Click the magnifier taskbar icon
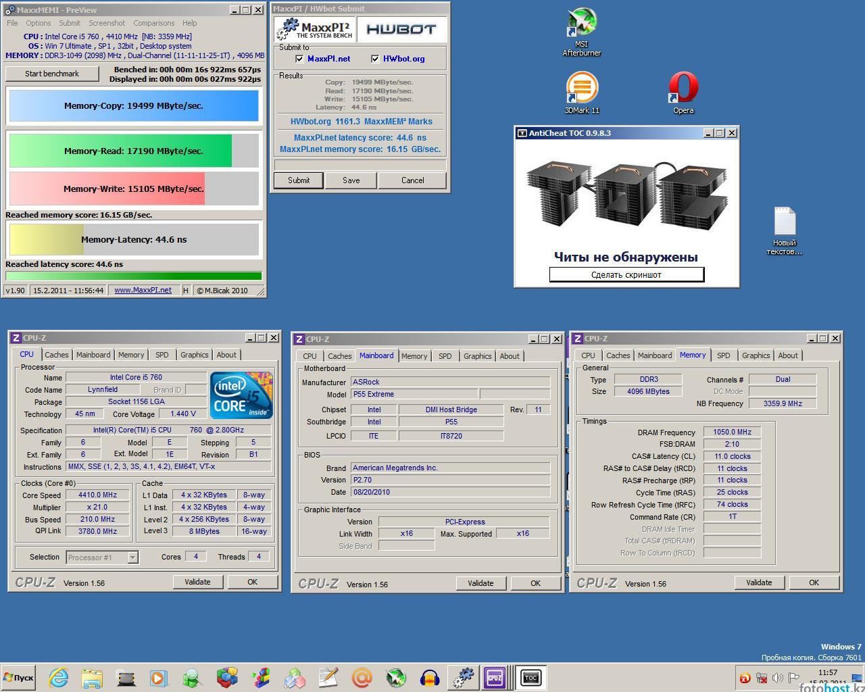This screenshot has height=692, width=865. click(192, 678)
